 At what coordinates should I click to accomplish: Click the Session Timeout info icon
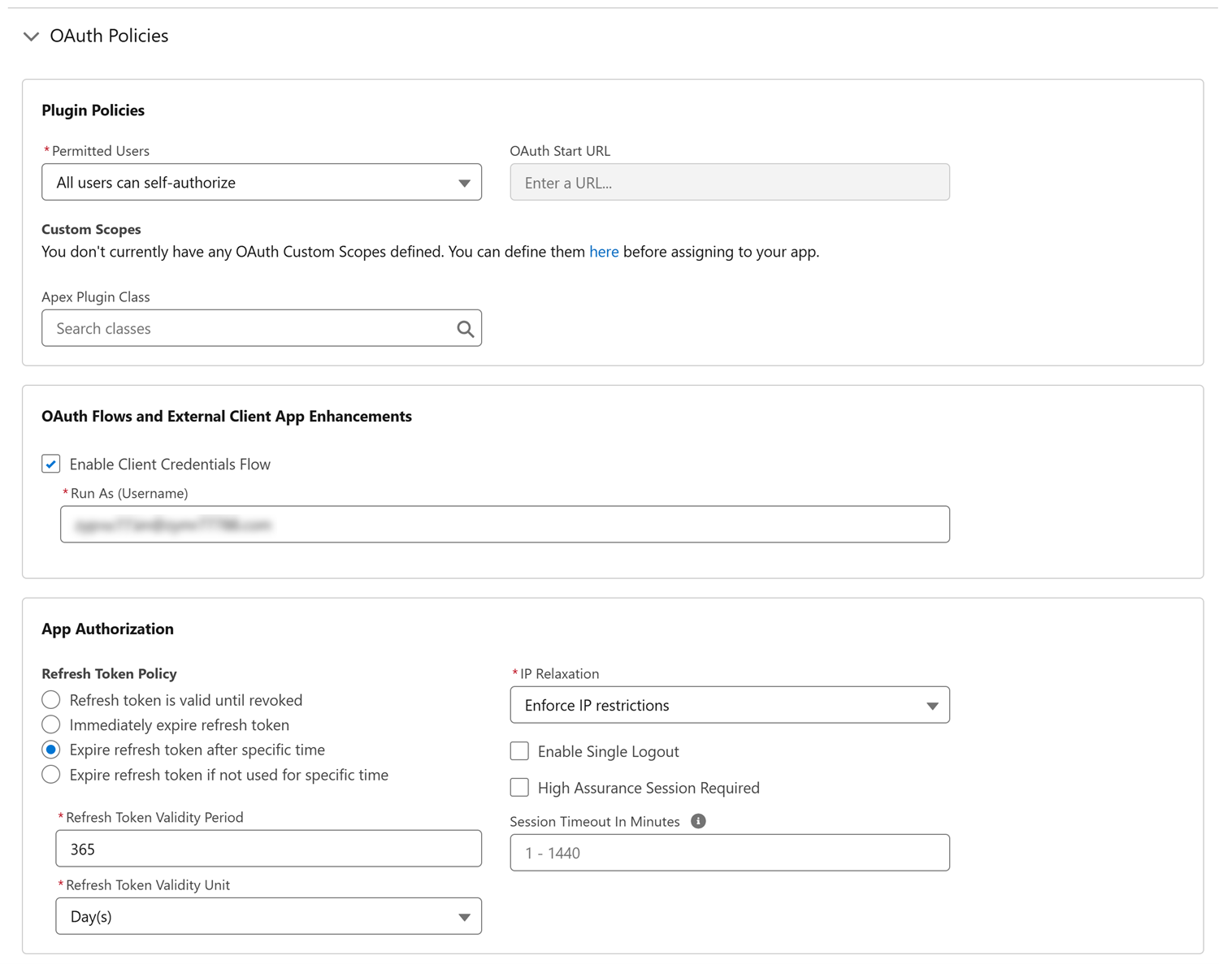[x=698, y=821]
